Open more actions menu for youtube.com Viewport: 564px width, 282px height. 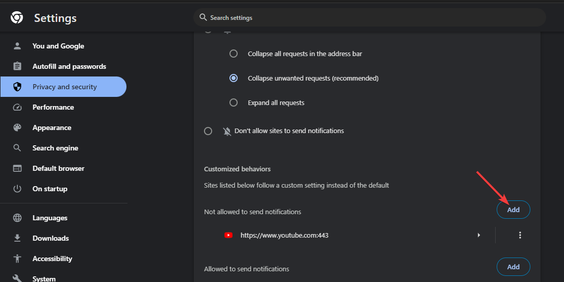(x=520, y=235)
